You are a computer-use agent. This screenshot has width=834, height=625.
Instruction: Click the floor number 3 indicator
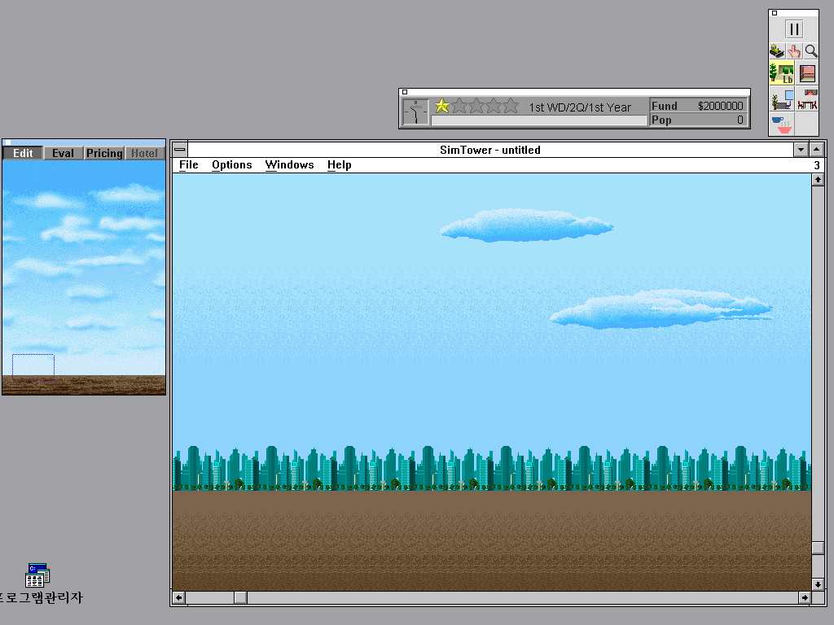pos(817,165)
